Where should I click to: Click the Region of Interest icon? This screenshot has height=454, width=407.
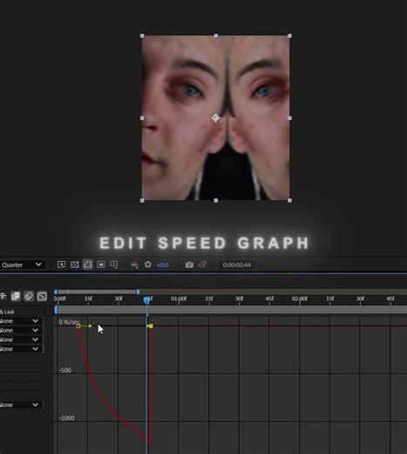point(101,265)
